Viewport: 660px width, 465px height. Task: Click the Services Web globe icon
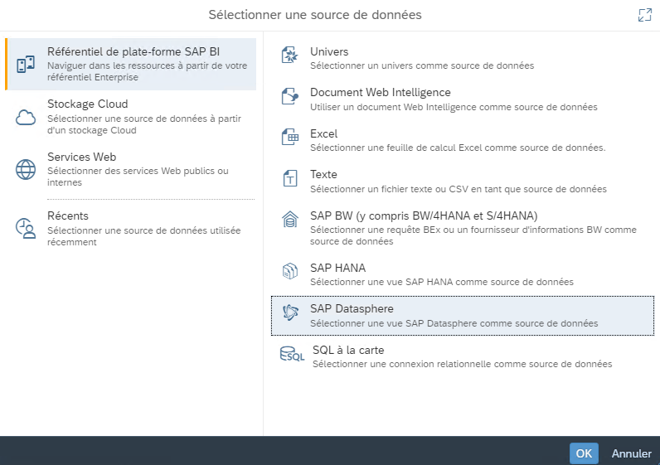(x=27, y=170)
